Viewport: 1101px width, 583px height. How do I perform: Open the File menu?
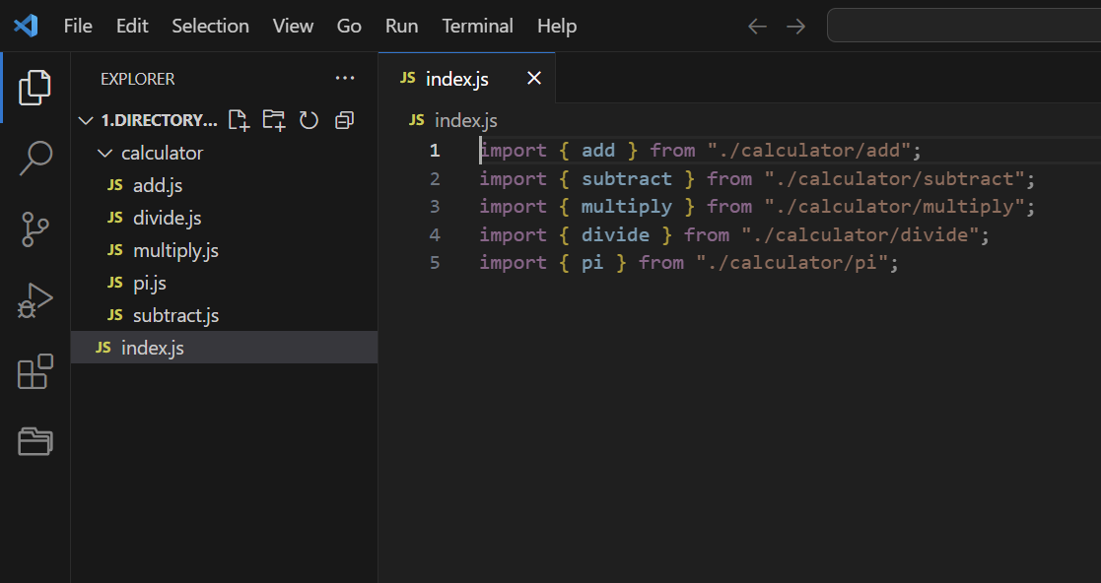pyautogui.click(x=78, y=26)
